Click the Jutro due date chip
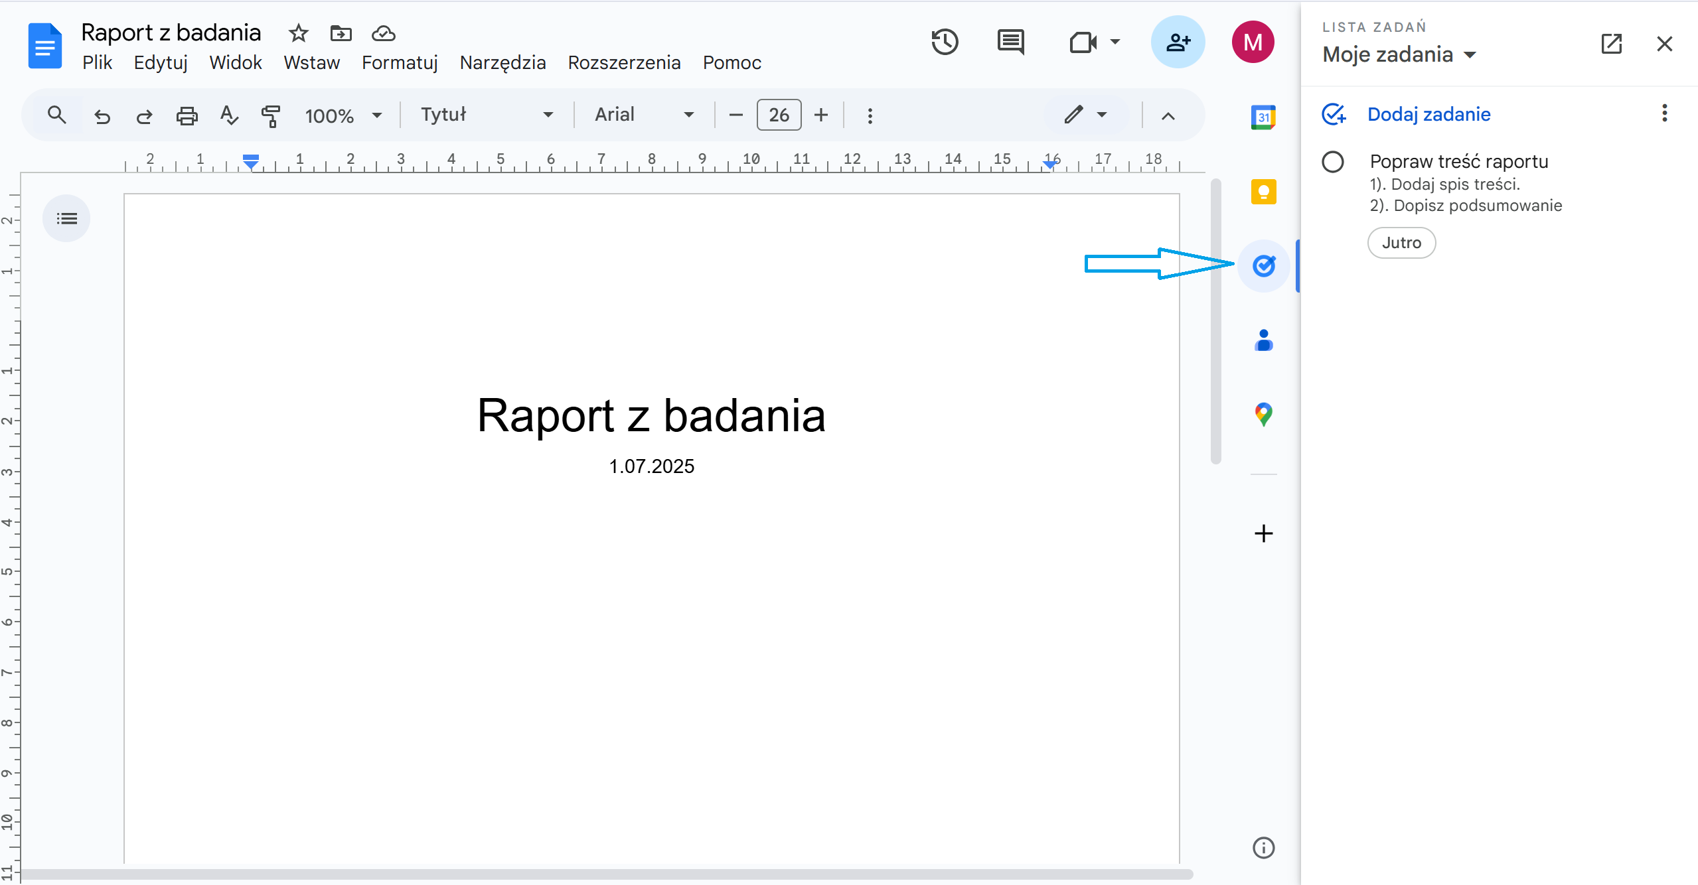This screenshot has height=885, width=1698. click(1401, 243)
